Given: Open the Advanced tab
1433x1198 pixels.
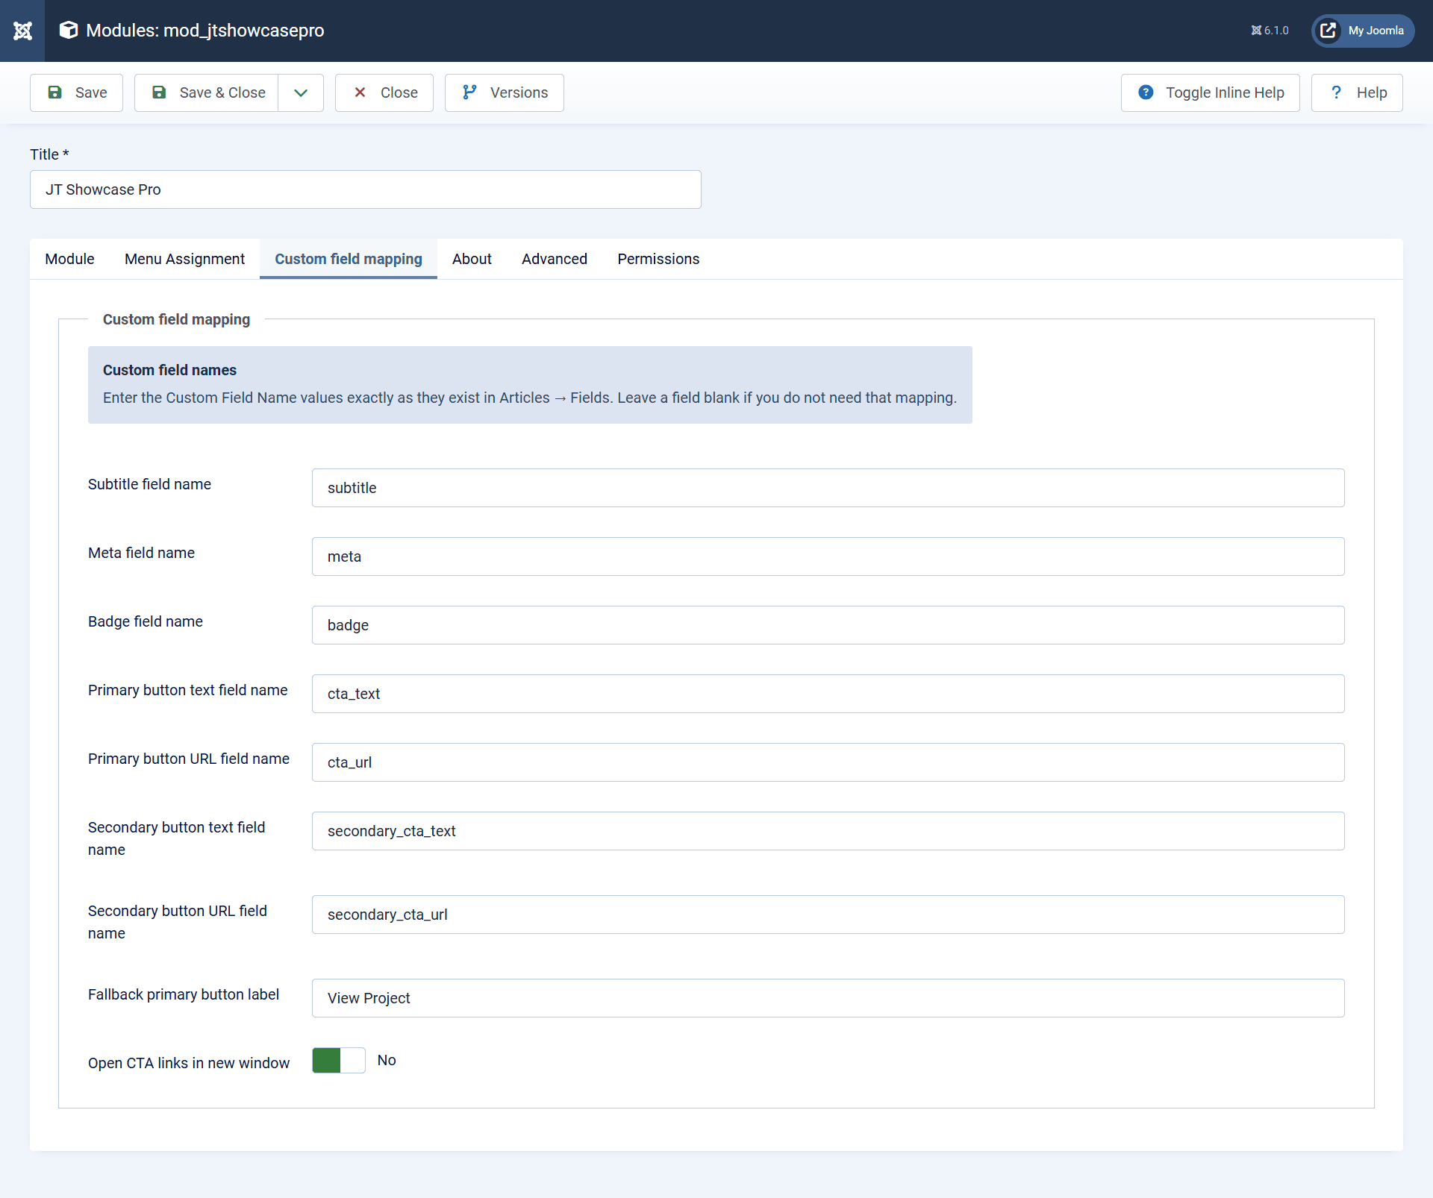Looking at the screenshot, I should [x=554, y=259].
